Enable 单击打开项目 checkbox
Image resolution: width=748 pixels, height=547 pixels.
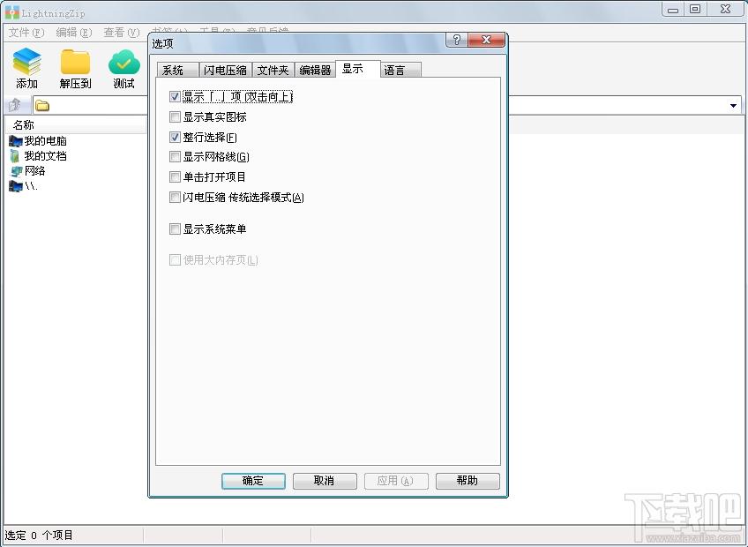(x=175, y=177)
